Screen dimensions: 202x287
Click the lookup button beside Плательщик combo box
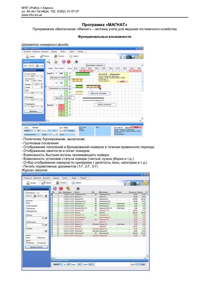pyautogui.click(x=46, y=225)
